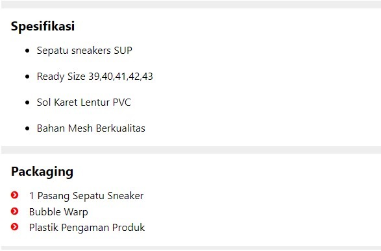Click the gray divider below Plastik Pengaman Produk
381x251 pixels.
point(191,248)
